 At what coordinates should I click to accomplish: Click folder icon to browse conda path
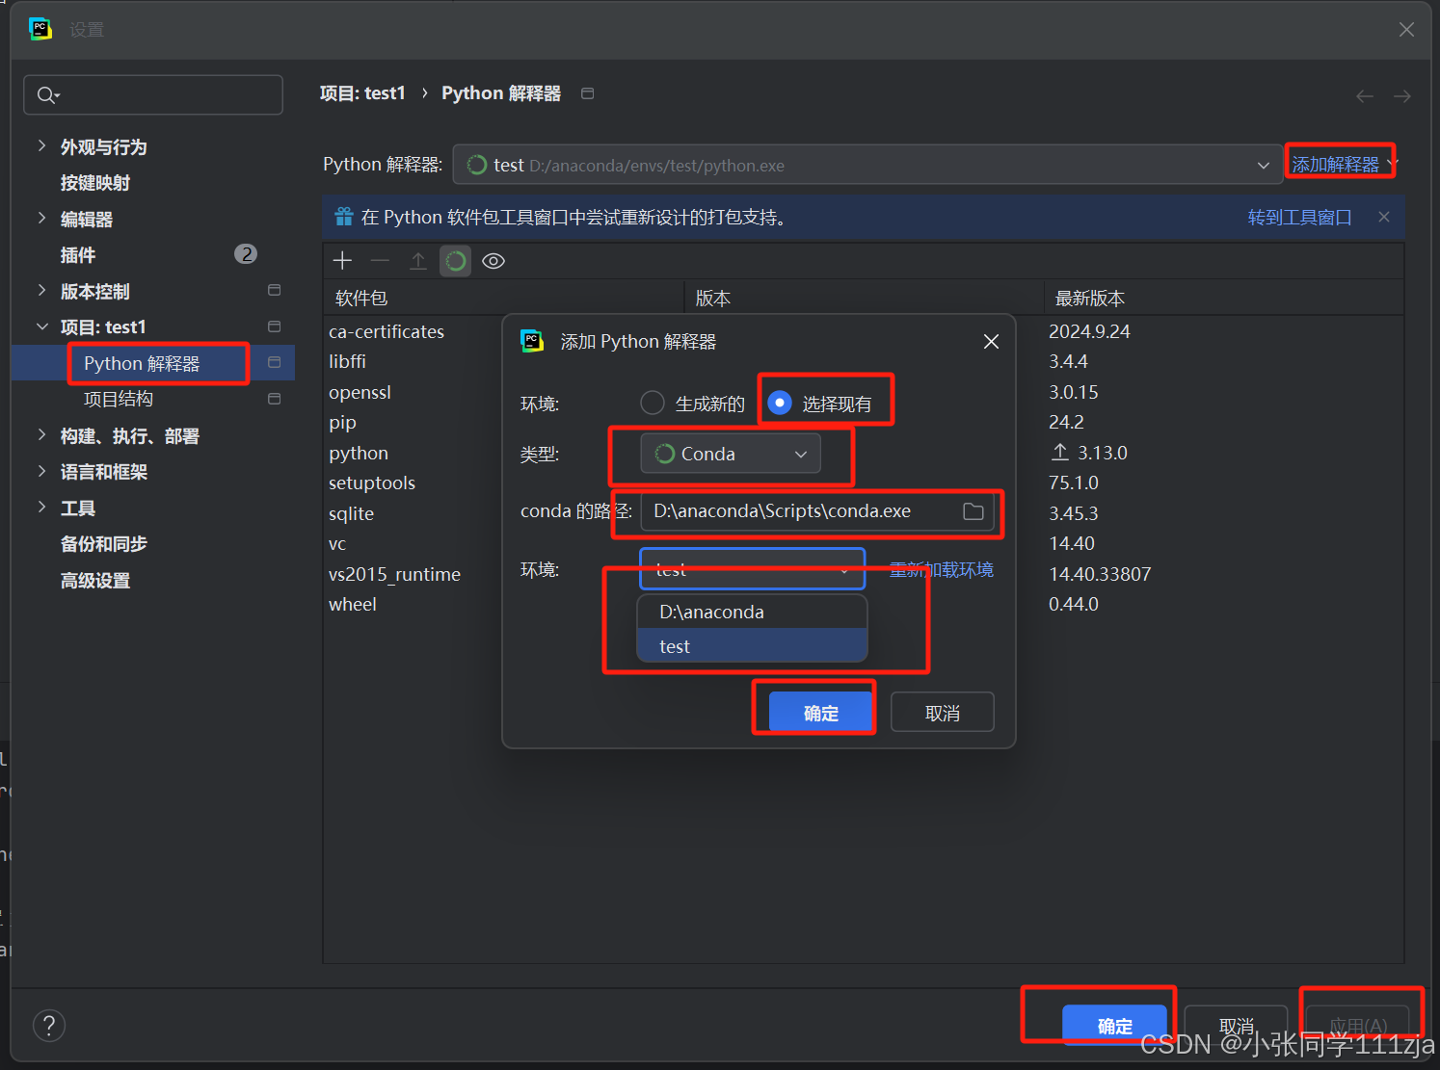point(973,511)
